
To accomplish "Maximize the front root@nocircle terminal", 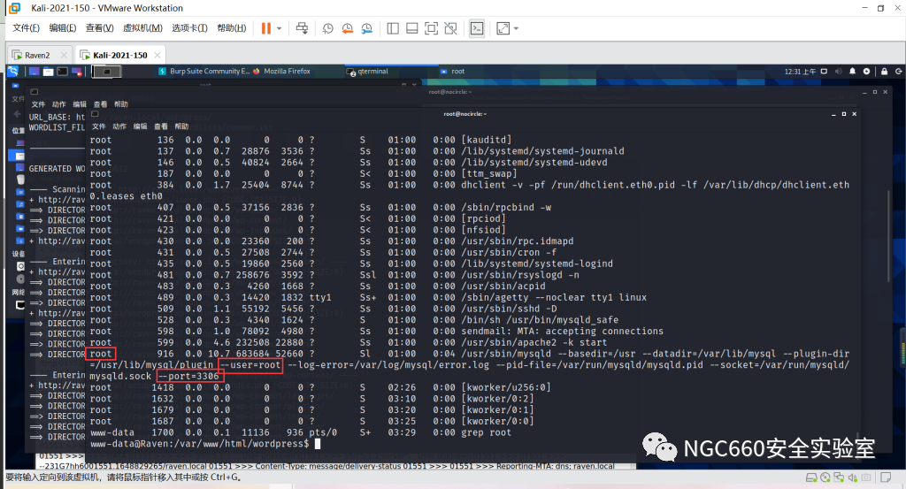I will pos(843,114).
